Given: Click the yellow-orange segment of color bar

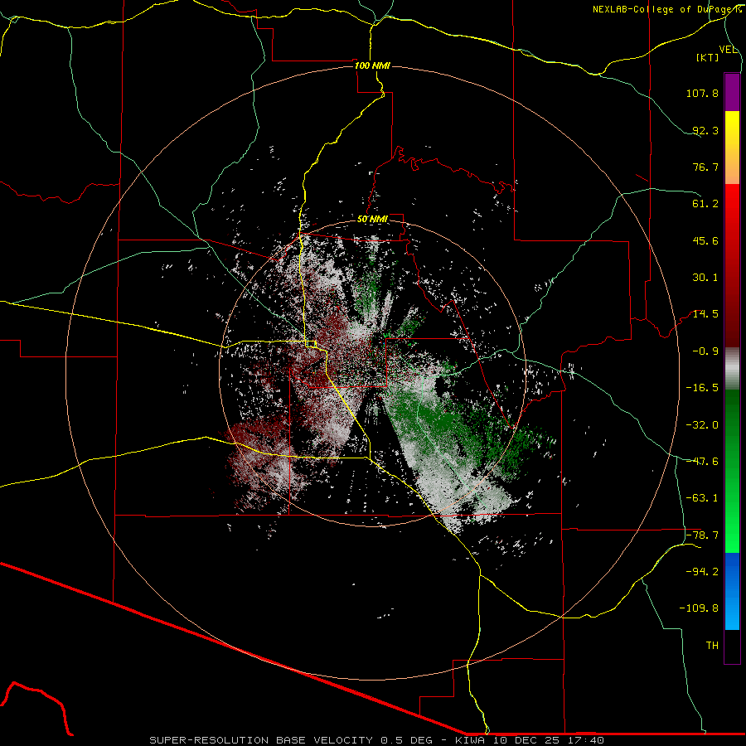Looking at the screenshot, I should 732,148.
